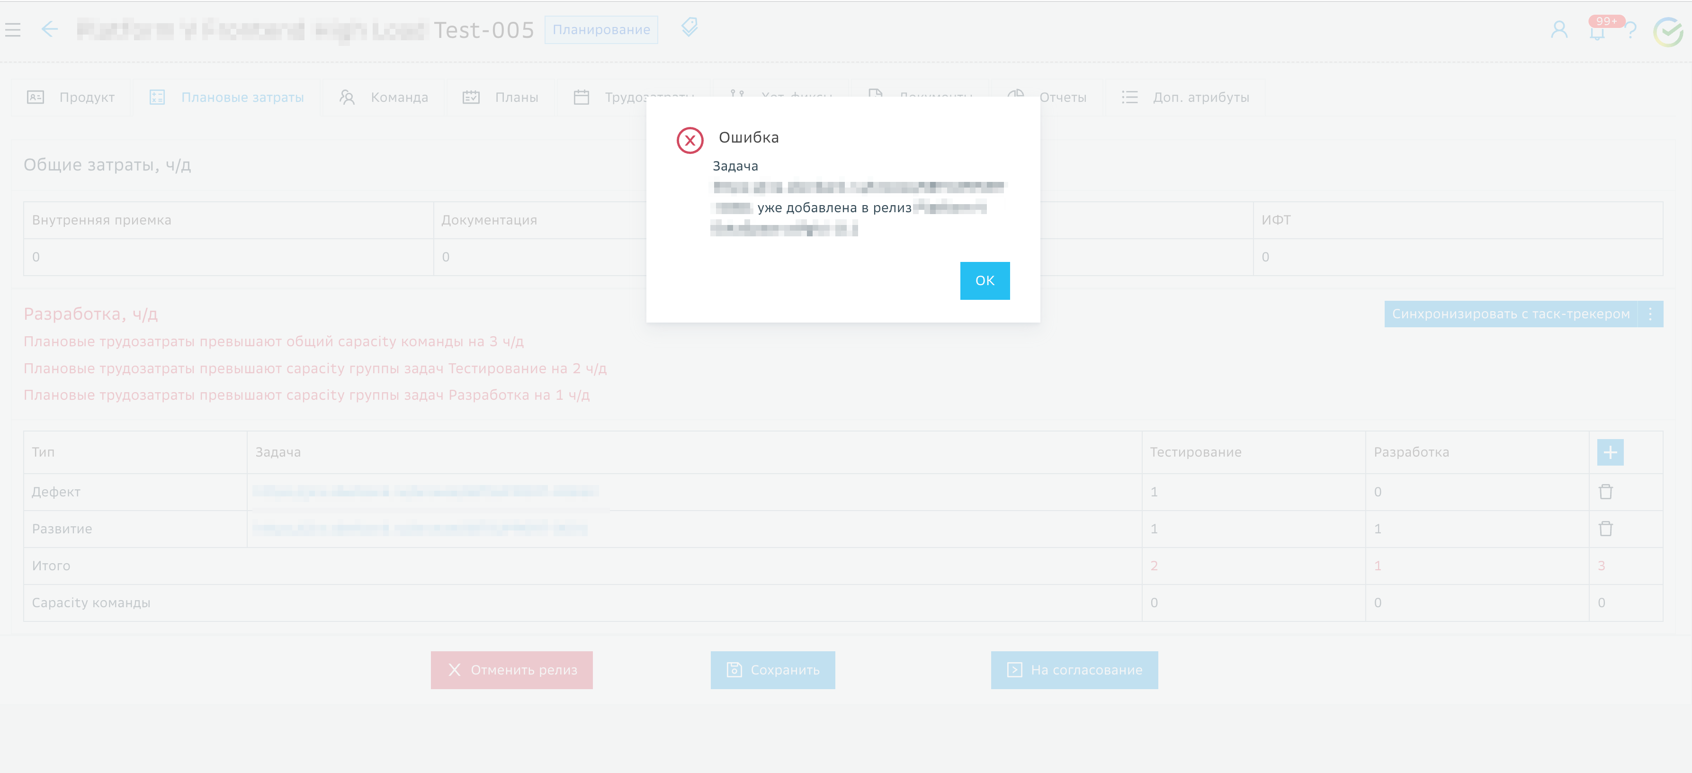This screenshot has width=1692, height=773.
Task: Expand the sync button three-dot menu
Action: pos(1650,314)
